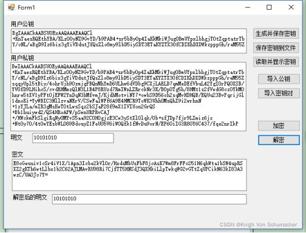
Task: Minimize the Form1 window
Action: tap(248, 7)
